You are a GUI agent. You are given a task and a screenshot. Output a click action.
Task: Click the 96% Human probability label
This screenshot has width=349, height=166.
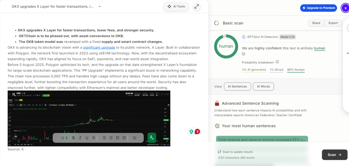coord(296,70)
